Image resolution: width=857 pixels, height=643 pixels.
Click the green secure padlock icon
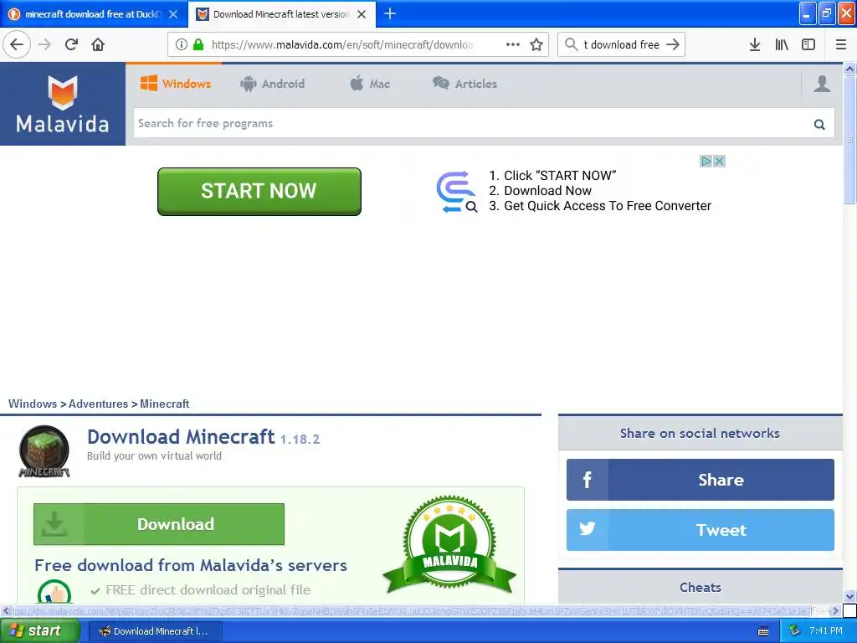click(x=198, y=44)
